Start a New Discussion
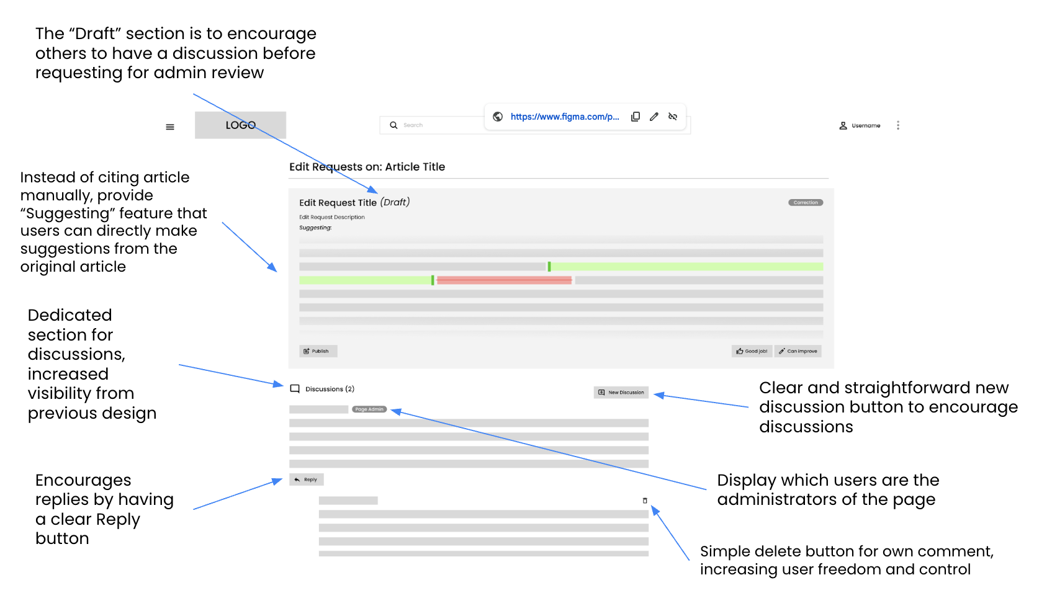Screen dimensions: 1052x593 coord(621,393)
